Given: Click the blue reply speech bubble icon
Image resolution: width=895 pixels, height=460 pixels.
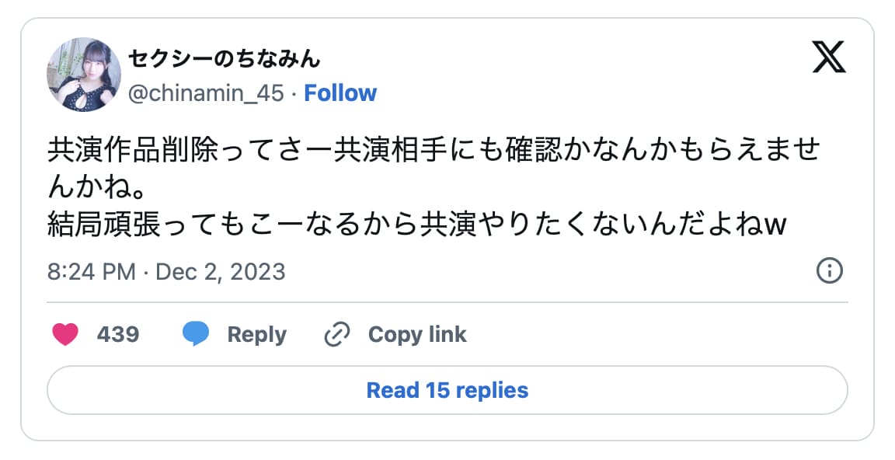Looking at the screenshot, I should tap(196, 335).
